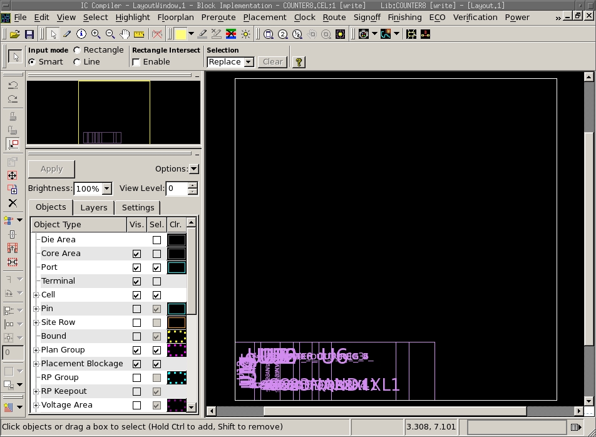Click the save disk icon
596x437 pixels.
[x=28, y=34]
